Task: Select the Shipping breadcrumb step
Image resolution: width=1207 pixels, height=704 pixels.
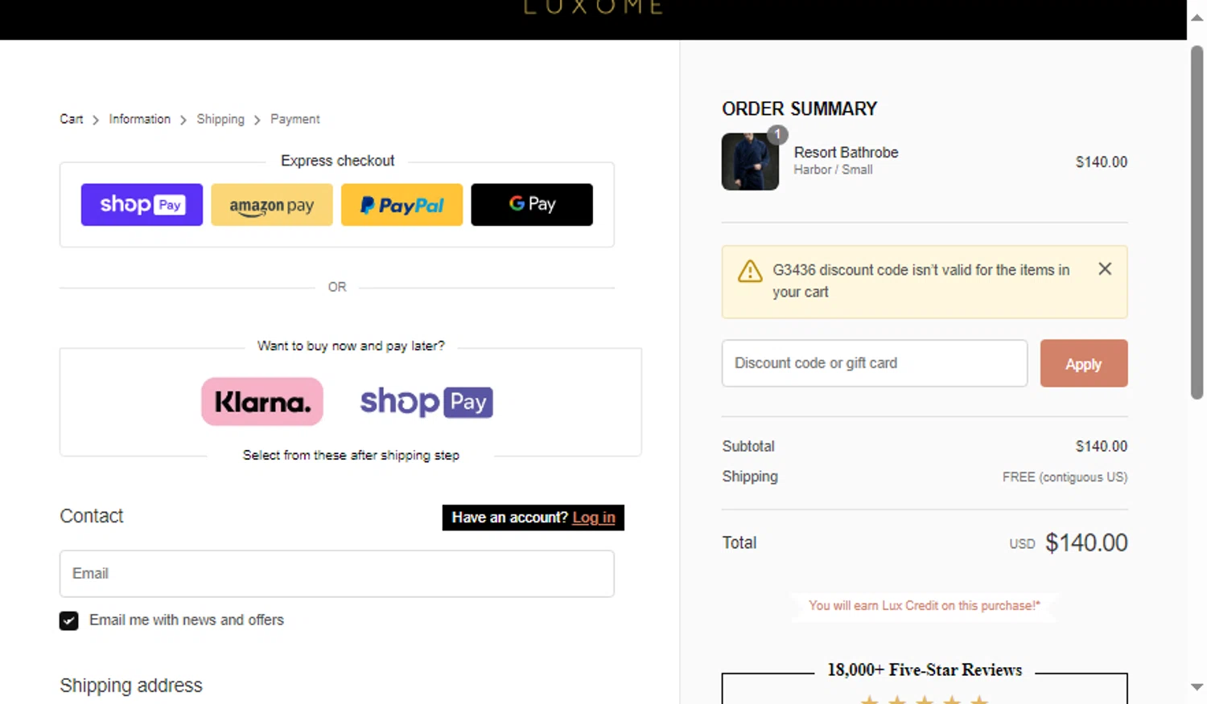Action: pyautogui.click(x=220, y=119)
